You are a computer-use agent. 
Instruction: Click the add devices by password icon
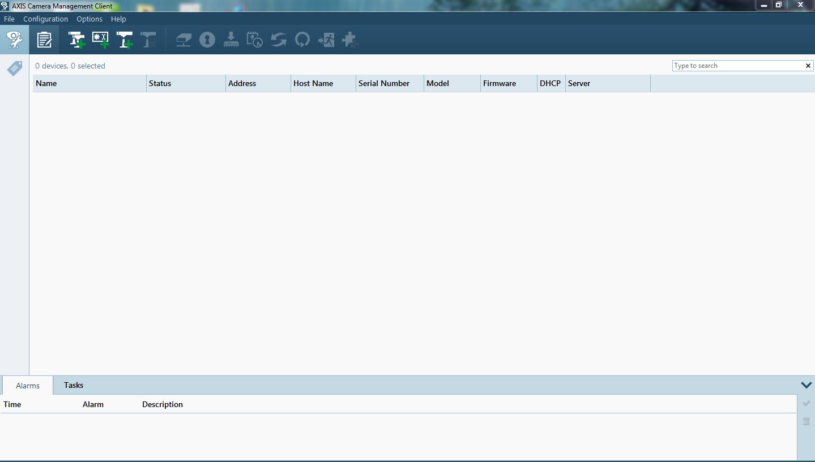pos(100,40)
